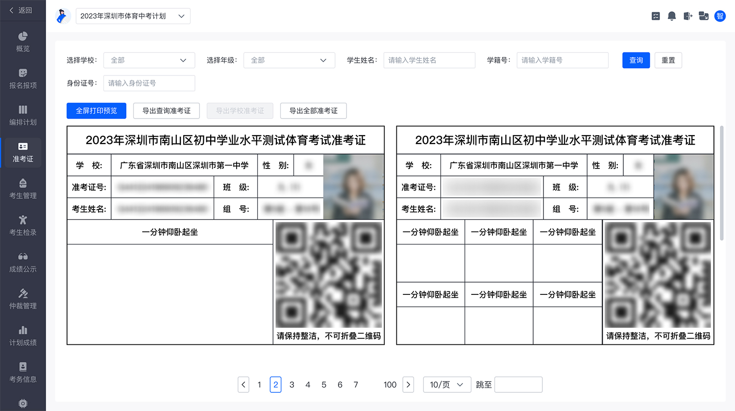Click the QR code on left ticket
This screenshot has height=411, width=735.
(x=329, y=275)
